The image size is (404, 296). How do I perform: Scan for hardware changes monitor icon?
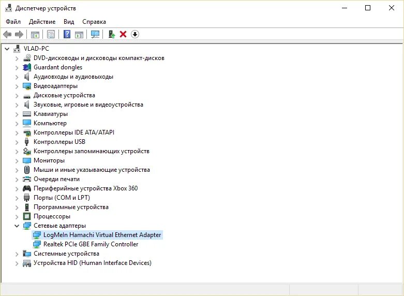tap(95, 34)
